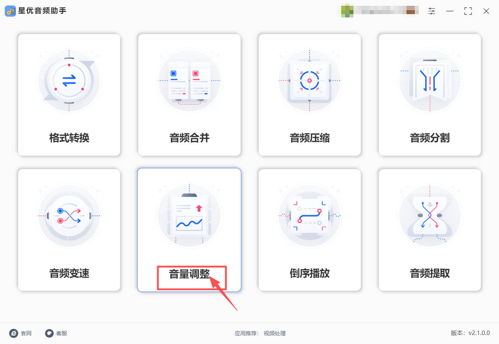Open the 音频合并 audio merge icon
Screen dimensions: 499x344
pos(189,80)
